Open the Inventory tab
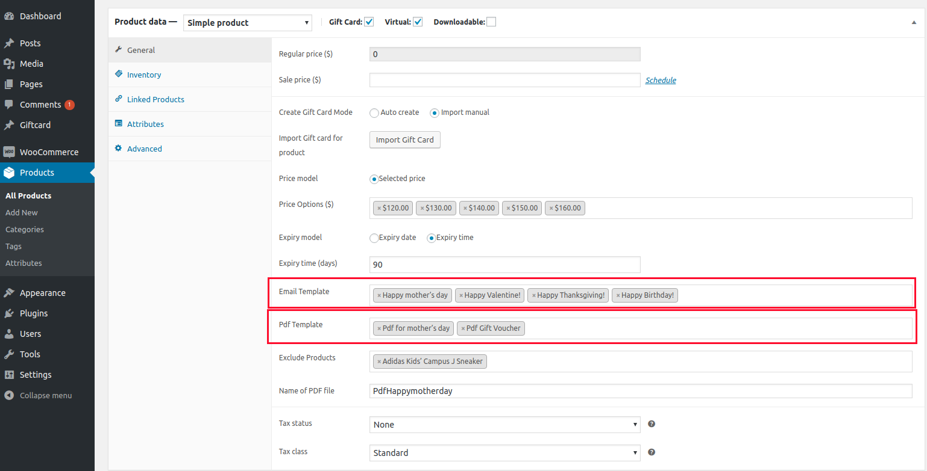 [x=190, y=75]
